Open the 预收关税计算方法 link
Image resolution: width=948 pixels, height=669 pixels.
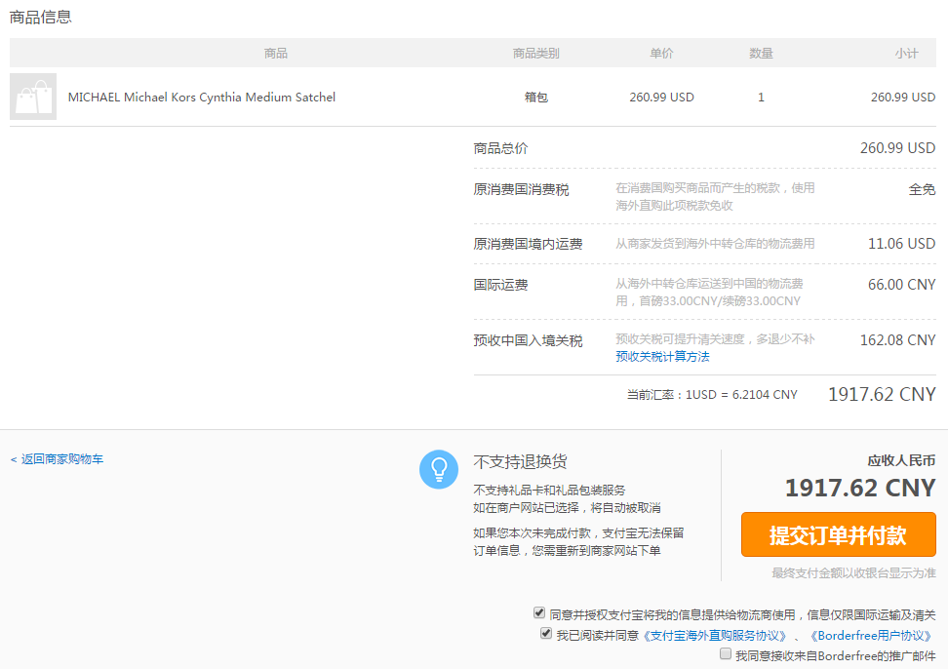[x=662, y=357]
